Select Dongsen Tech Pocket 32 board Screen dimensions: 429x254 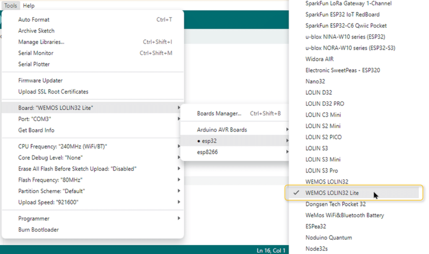[336, 204]
